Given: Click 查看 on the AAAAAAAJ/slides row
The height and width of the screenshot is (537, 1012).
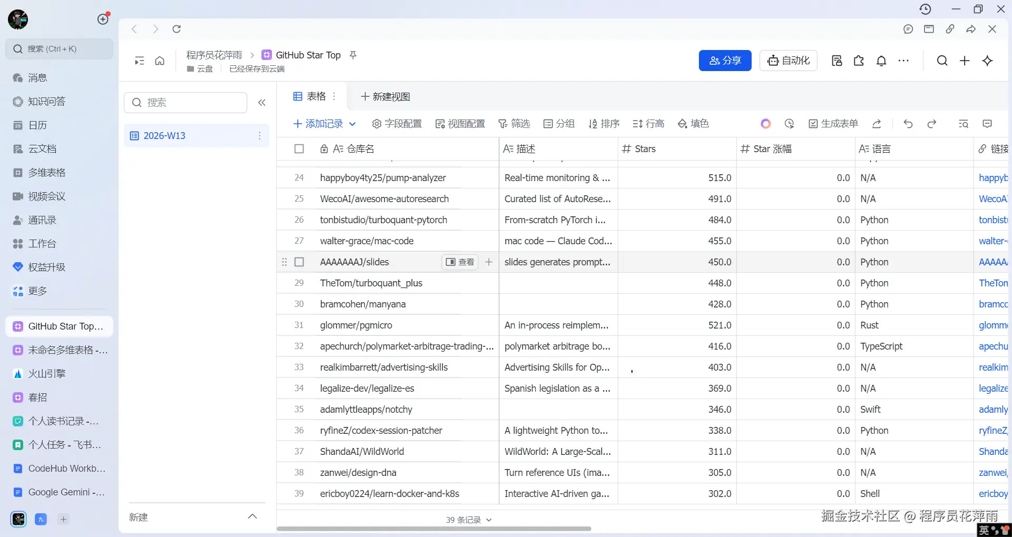Looking at the screenshot, I should [x=460, y=262].
